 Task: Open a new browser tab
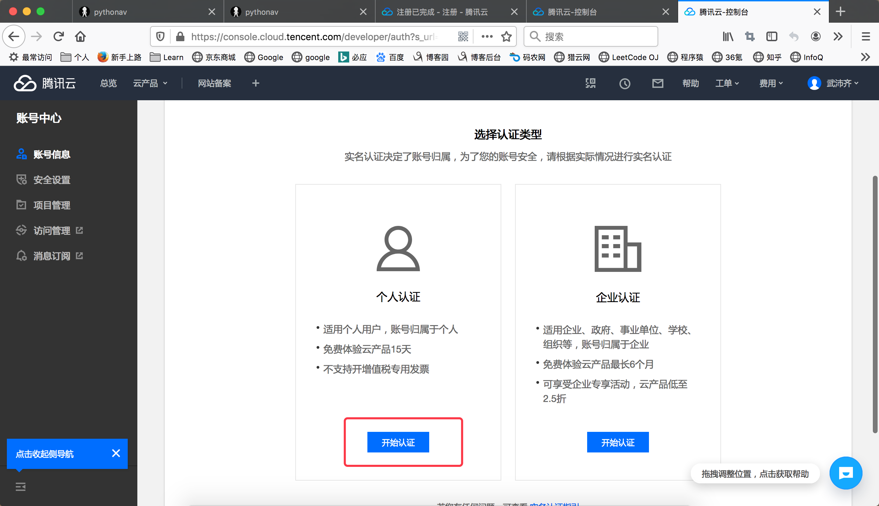841,11
